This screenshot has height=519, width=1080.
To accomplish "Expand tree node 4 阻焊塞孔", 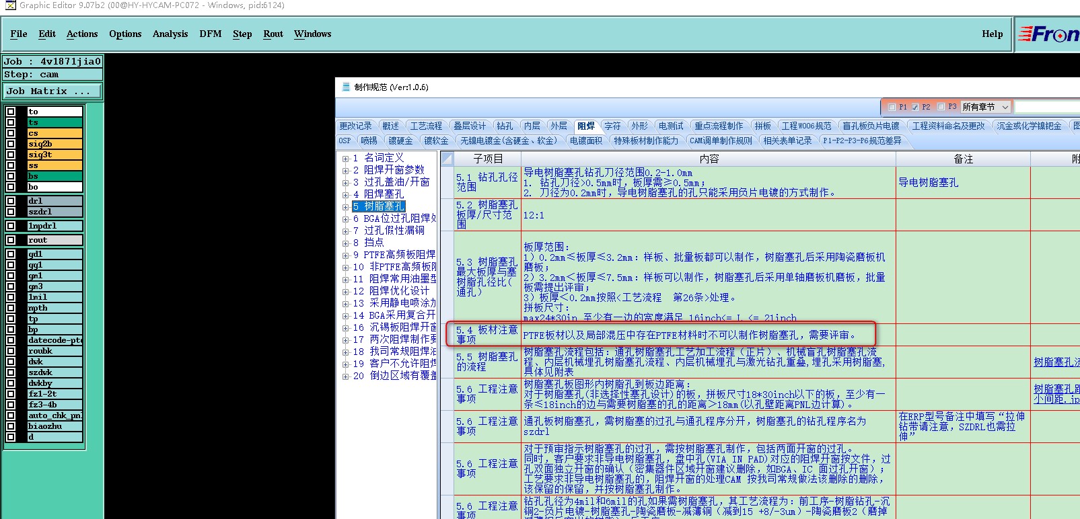I will coord(346,195).
